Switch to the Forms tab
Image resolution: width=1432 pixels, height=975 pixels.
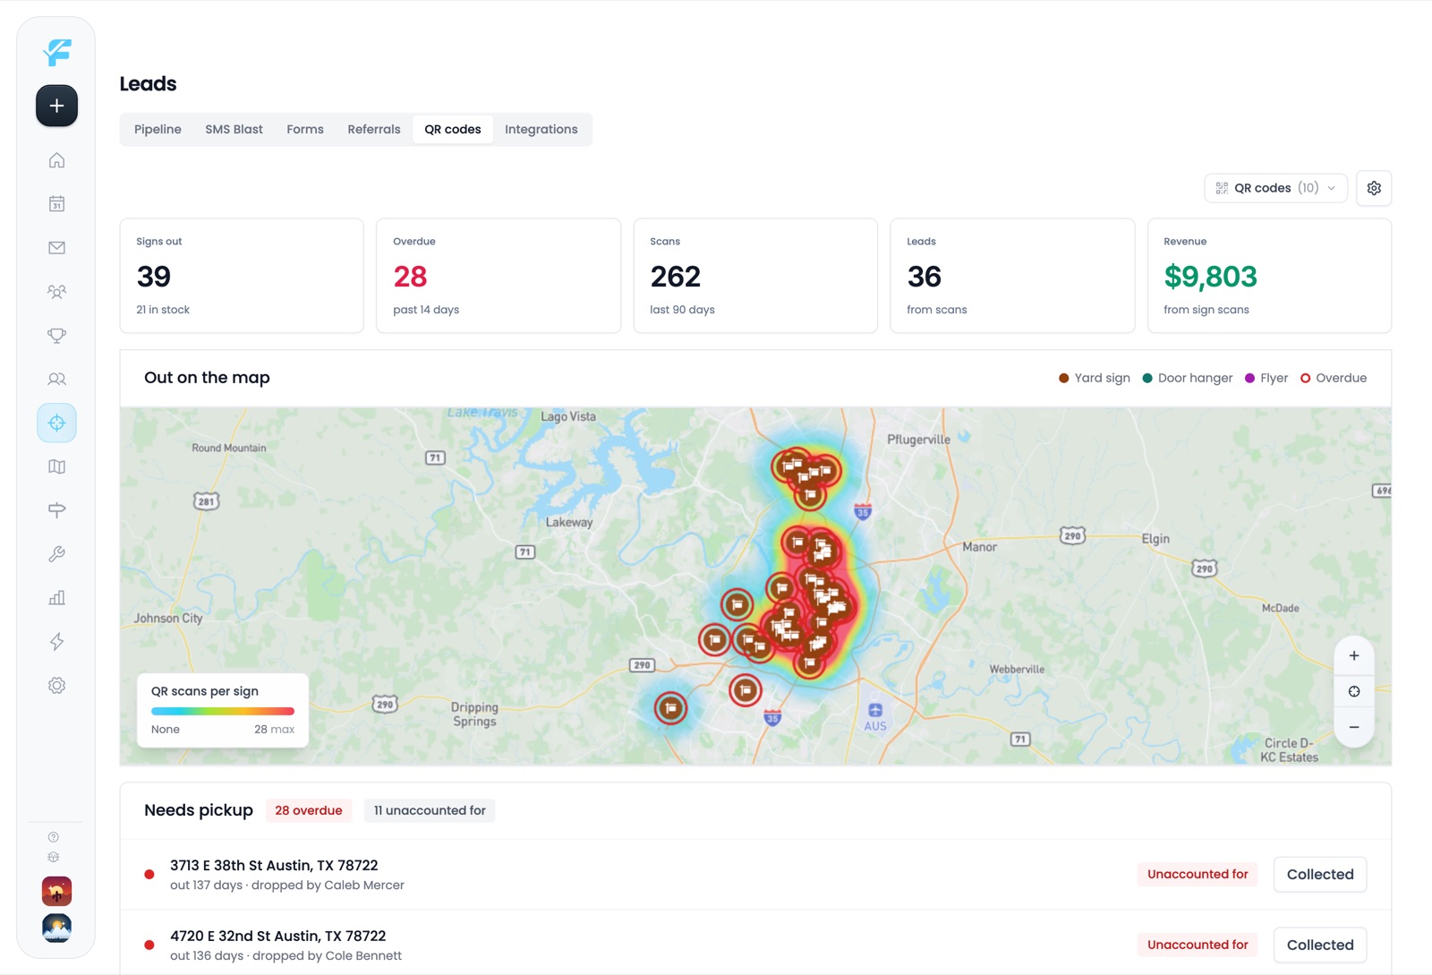pyautogui.click(x=305, y=129)
